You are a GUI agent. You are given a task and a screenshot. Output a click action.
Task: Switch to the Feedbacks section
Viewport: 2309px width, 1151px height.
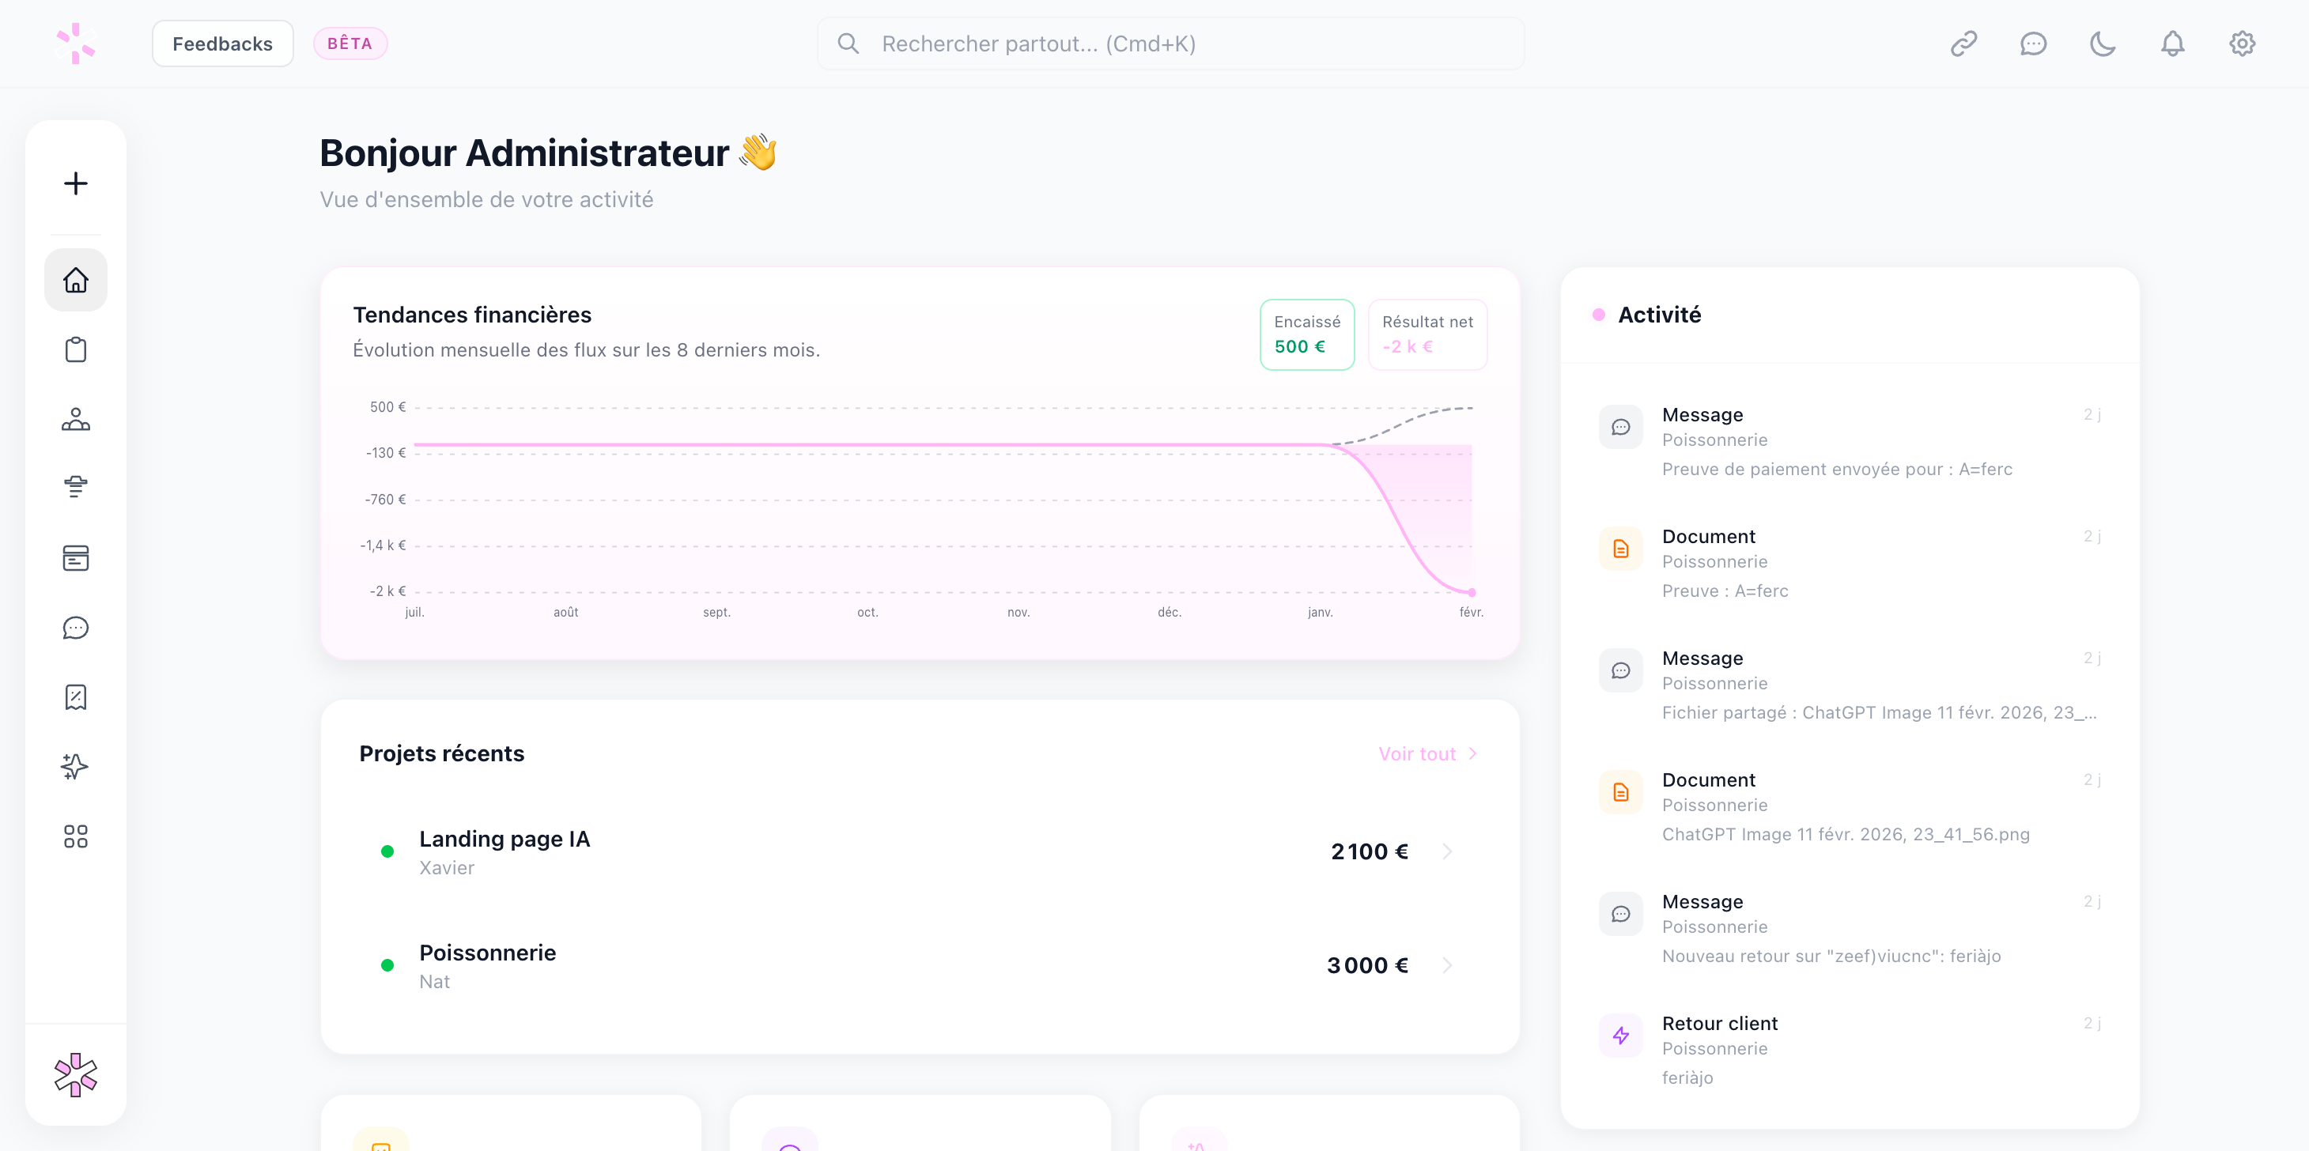click(222, 43)
